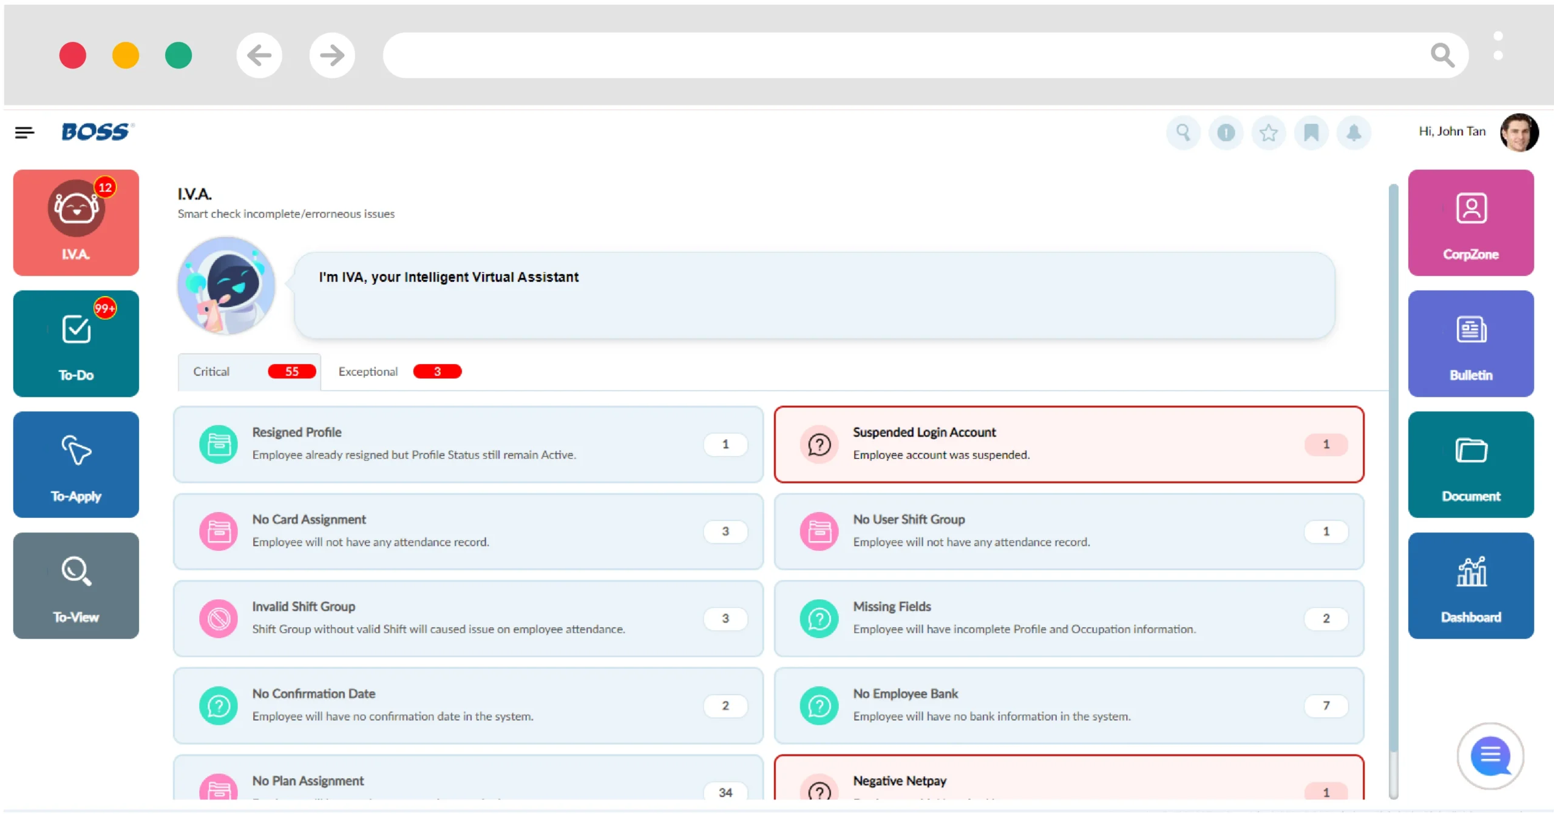Image resolution: width=1554 pixels, height=814 pixels.
Task: Open the Dashboard tile
Action: [x=1471, y=585]
